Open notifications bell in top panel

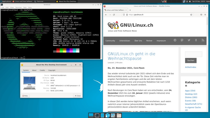[190, 2]
